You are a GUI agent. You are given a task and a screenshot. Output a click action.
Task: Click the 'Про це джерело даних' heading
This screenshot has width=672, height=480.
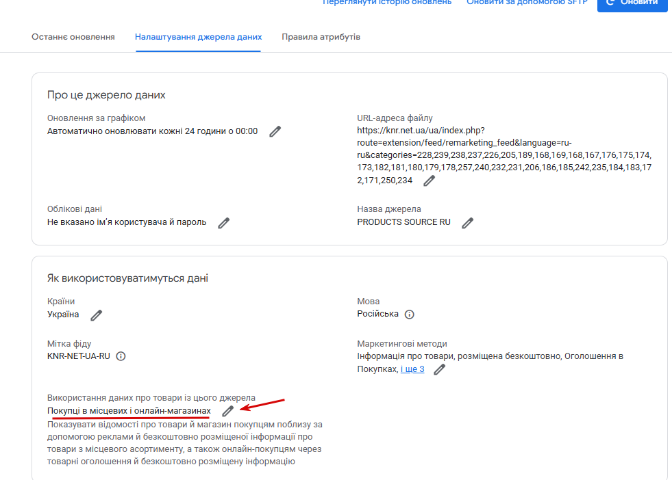pos(106,95)
